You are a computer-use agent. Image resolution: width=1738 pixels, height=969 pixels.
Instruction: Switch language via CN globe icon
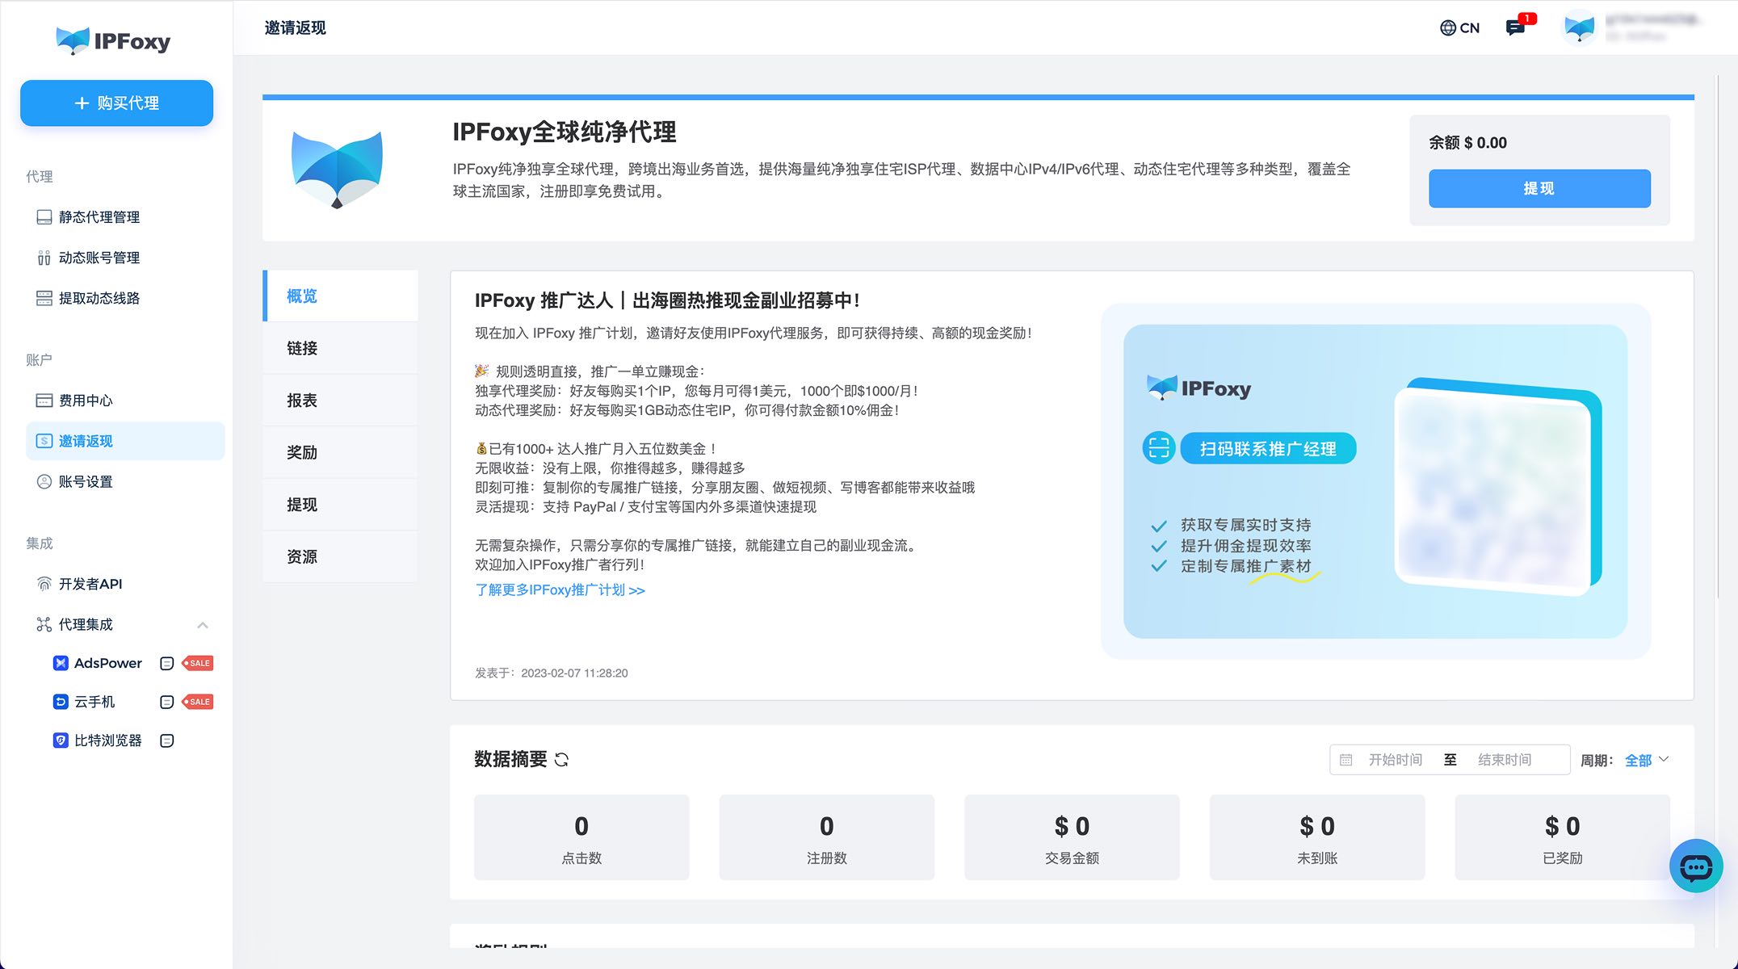(x=1459, y=28)
